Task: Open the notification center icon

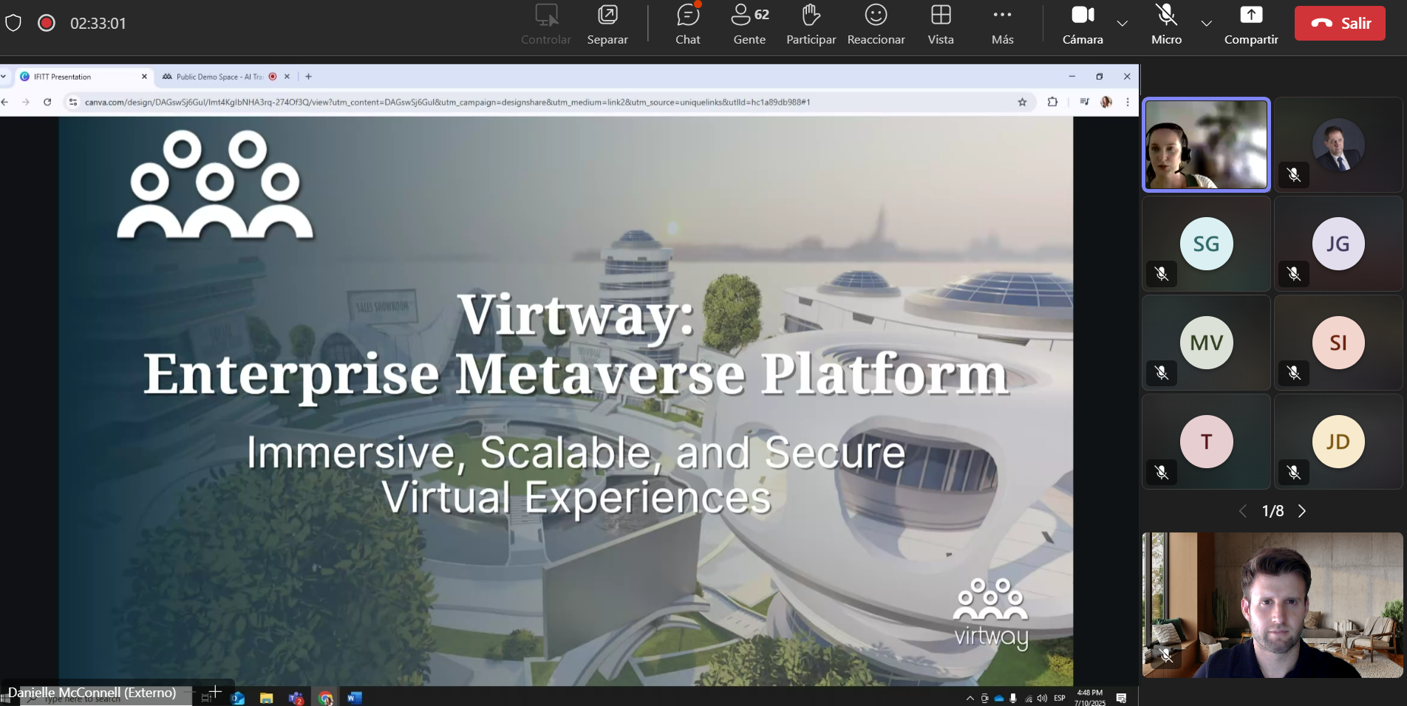Action: pyautogui.click(x=1121, y=698)
